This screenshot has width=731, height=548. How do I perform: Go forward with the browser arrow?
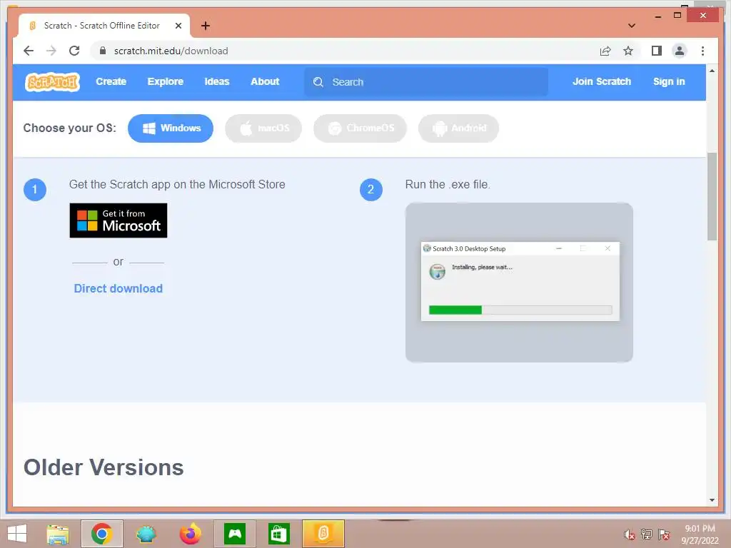[51, 51]
